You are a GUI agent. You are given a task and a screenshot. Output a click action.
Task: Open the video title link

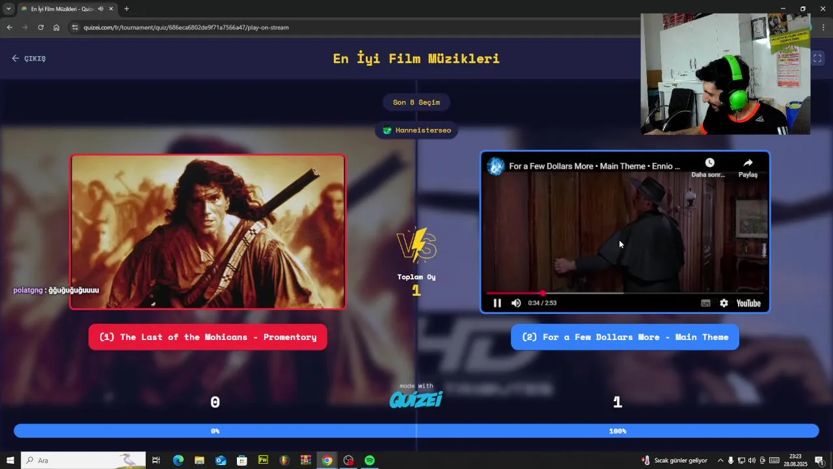coord(594,166)
